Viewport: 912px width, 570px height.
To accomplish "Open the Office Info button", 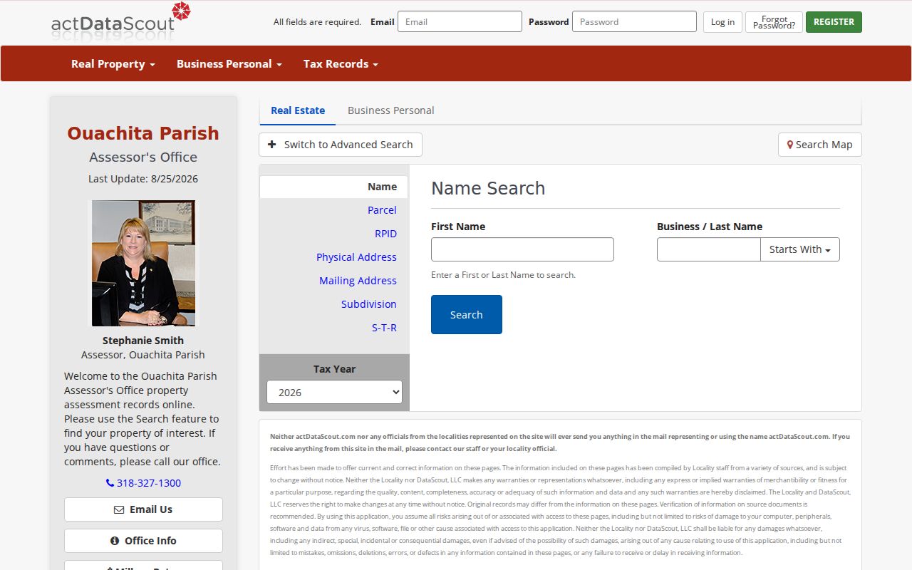I will click(143, 541).
